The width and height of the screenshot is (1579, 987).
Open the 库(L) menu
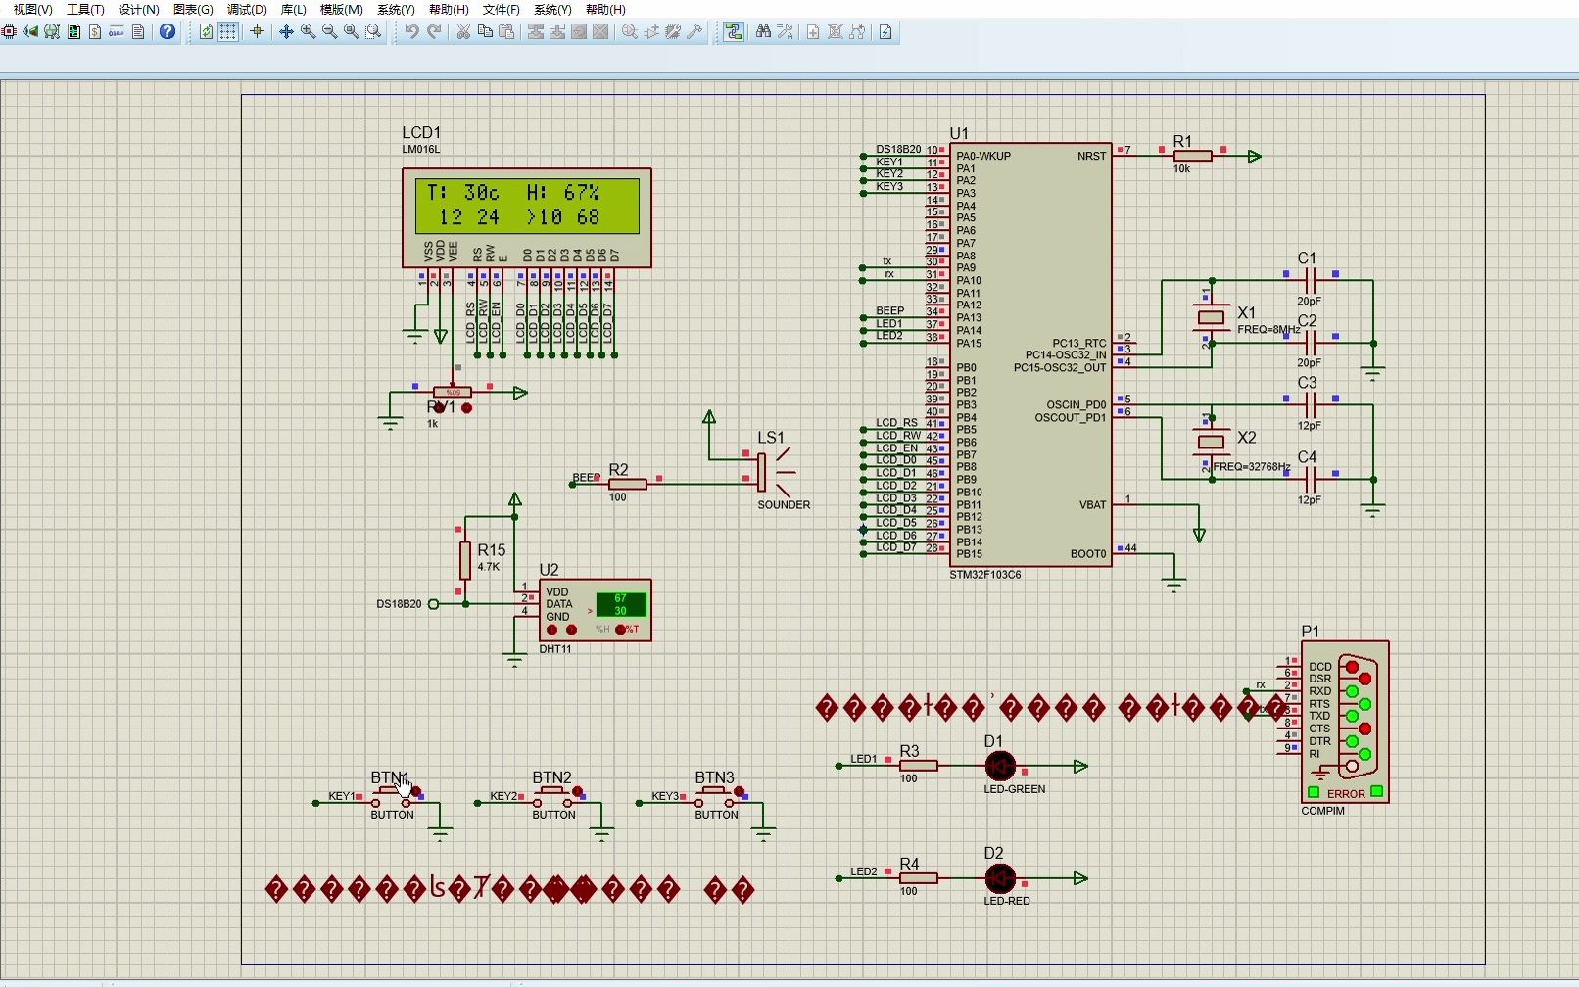[x=293, y=9]
